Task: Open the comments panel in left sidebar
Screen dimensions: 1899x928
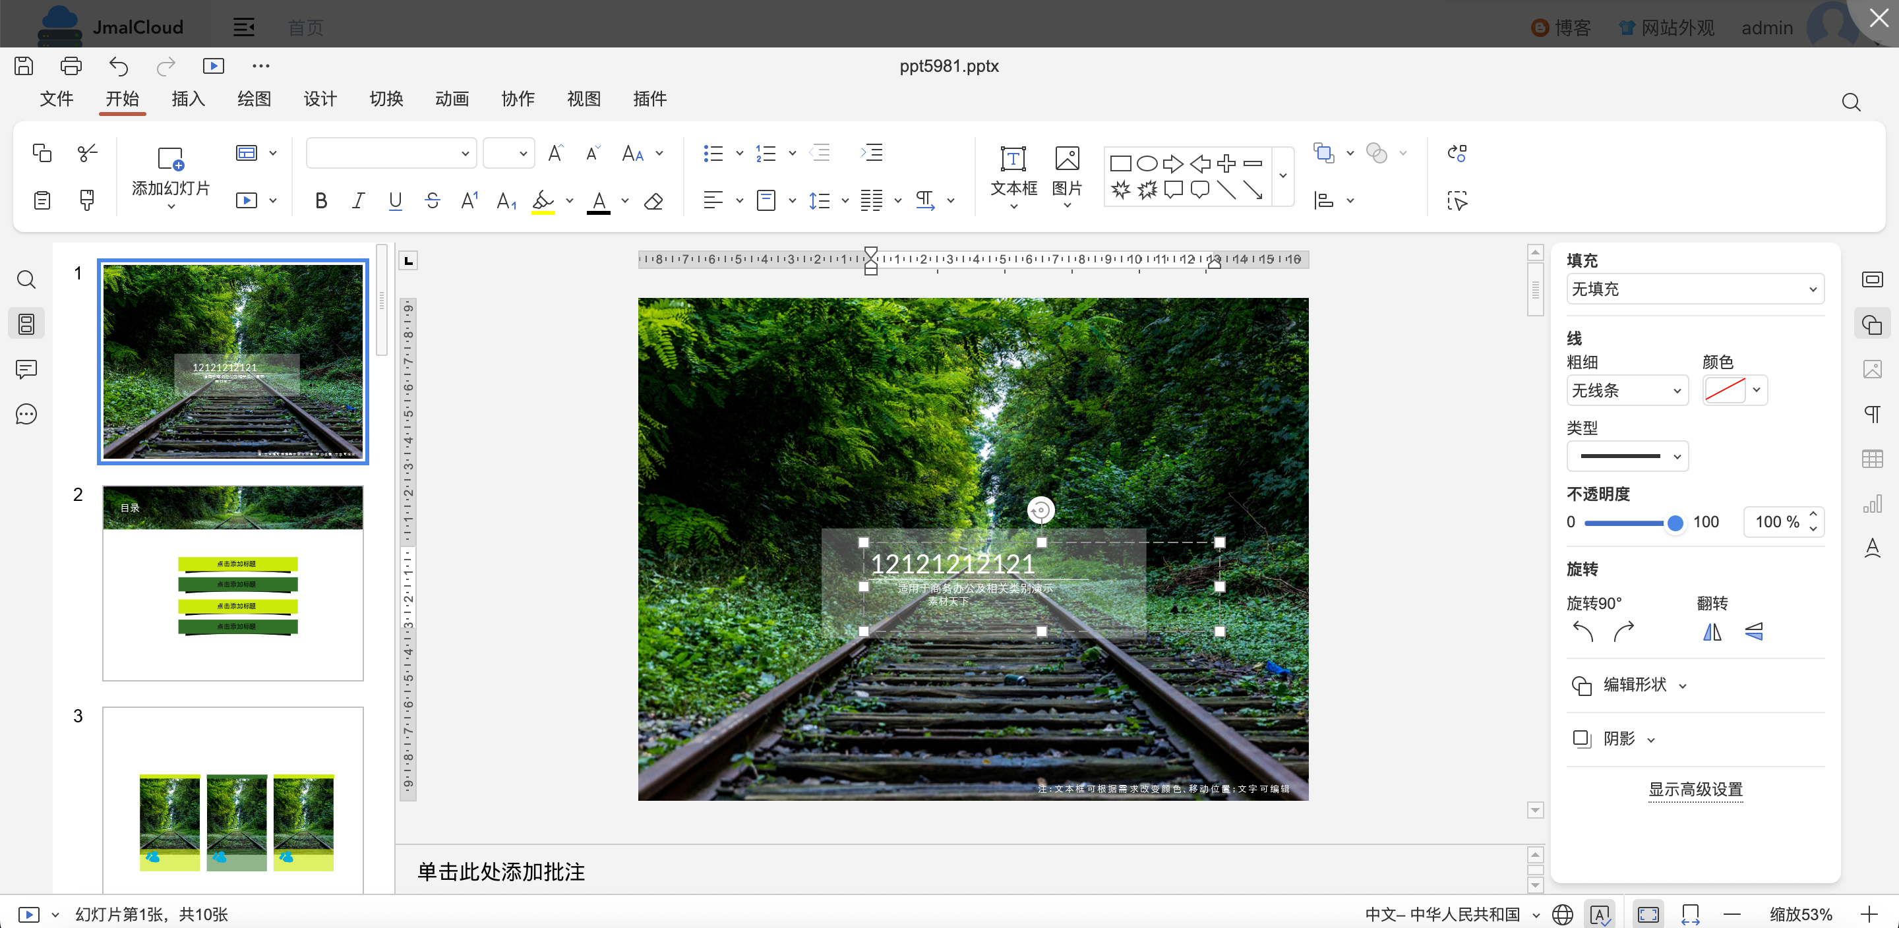Action: (x=26, y=368)
